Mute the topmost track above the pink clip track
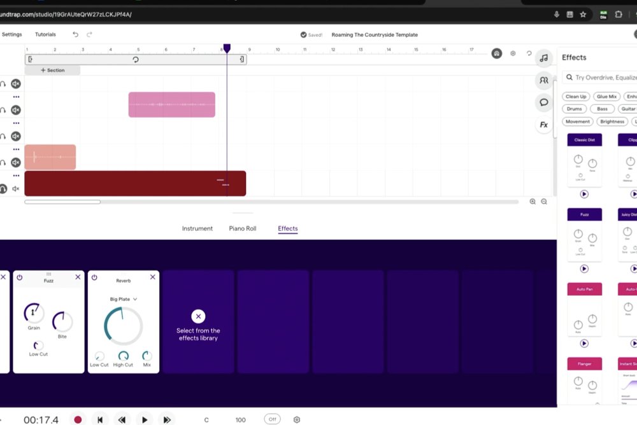The width and height of the screenshot is (637, 425). [x=16, y=83]
